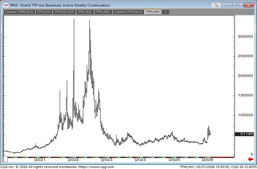Open the TFM,ADC tab right after TFMJ26,WW
257x169 pixels.
click(x=85, y=12)
